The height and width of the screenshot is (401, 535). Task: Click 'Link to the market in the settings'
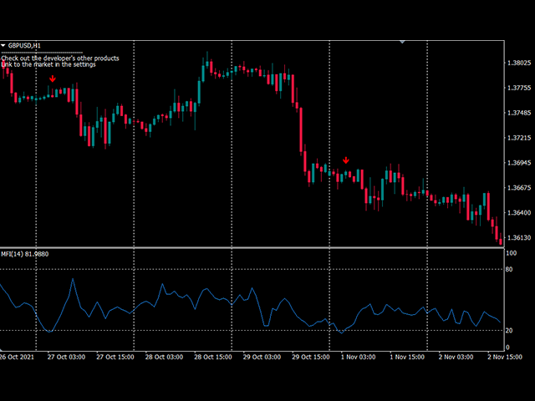point(48,64)
